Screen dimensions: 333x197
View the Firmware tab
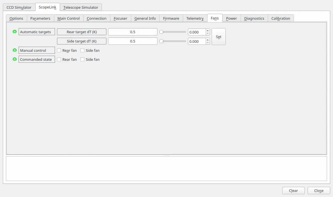click(171, 18)
